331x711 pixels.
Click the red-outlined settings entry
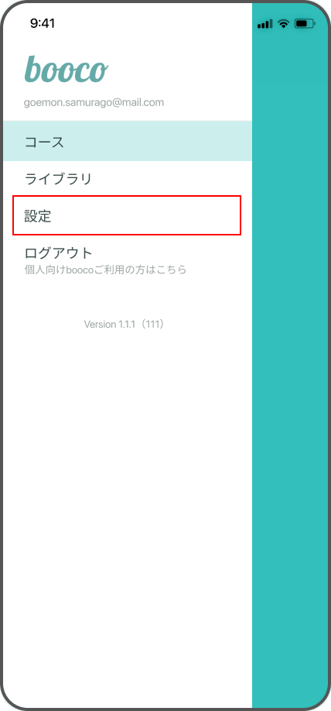tap(127, 215)
